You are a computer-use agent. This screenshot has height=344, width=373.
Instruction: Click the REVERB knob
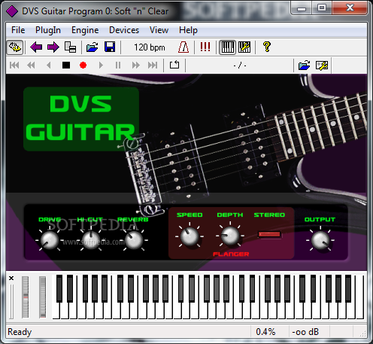[x=134, y=240]
